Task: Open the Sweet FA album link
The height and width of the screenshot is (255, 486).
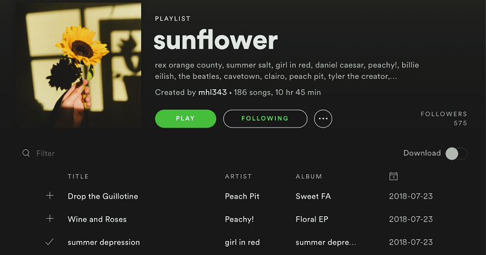Action: [x=313, y=196]
